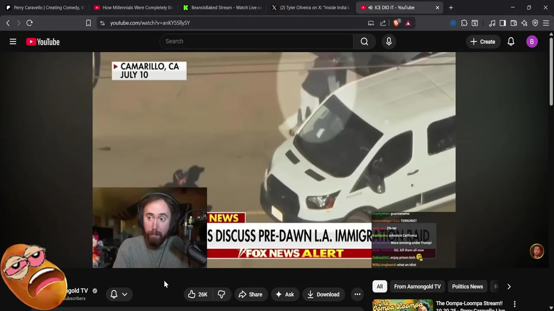Close the ICE DID IT tab
This screenshot has width=554, height=311.
pyautogui.click(x=437, y=7)
